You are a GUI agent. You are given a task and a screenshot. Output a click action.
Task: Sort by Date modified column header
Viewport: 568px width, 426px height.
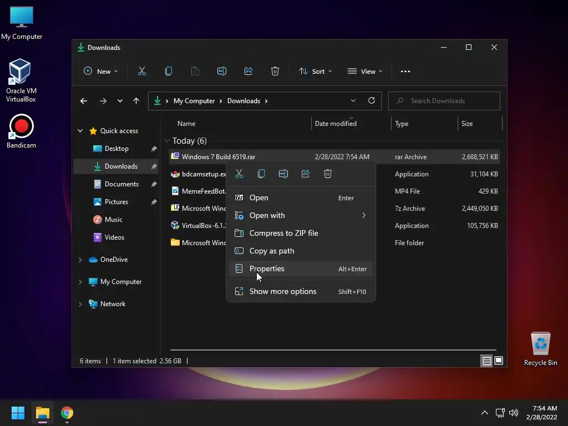pos(351,124)
